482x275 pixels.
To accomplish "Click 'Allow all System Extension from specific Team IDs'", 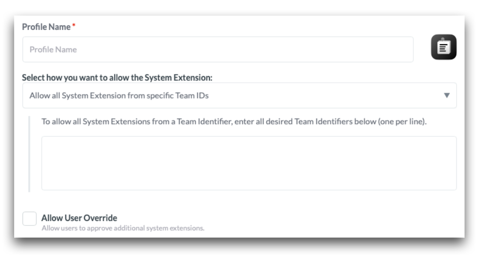I will 119,95.
